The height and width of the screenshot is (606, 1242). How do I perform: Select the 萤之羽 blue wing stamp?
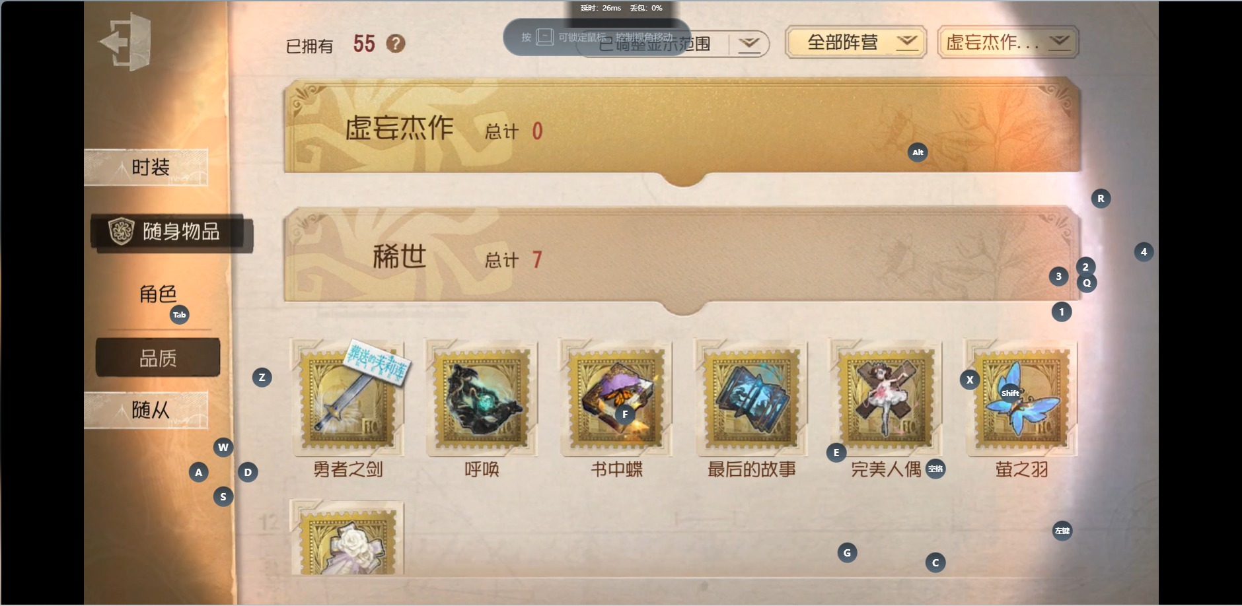[1021, 398]
